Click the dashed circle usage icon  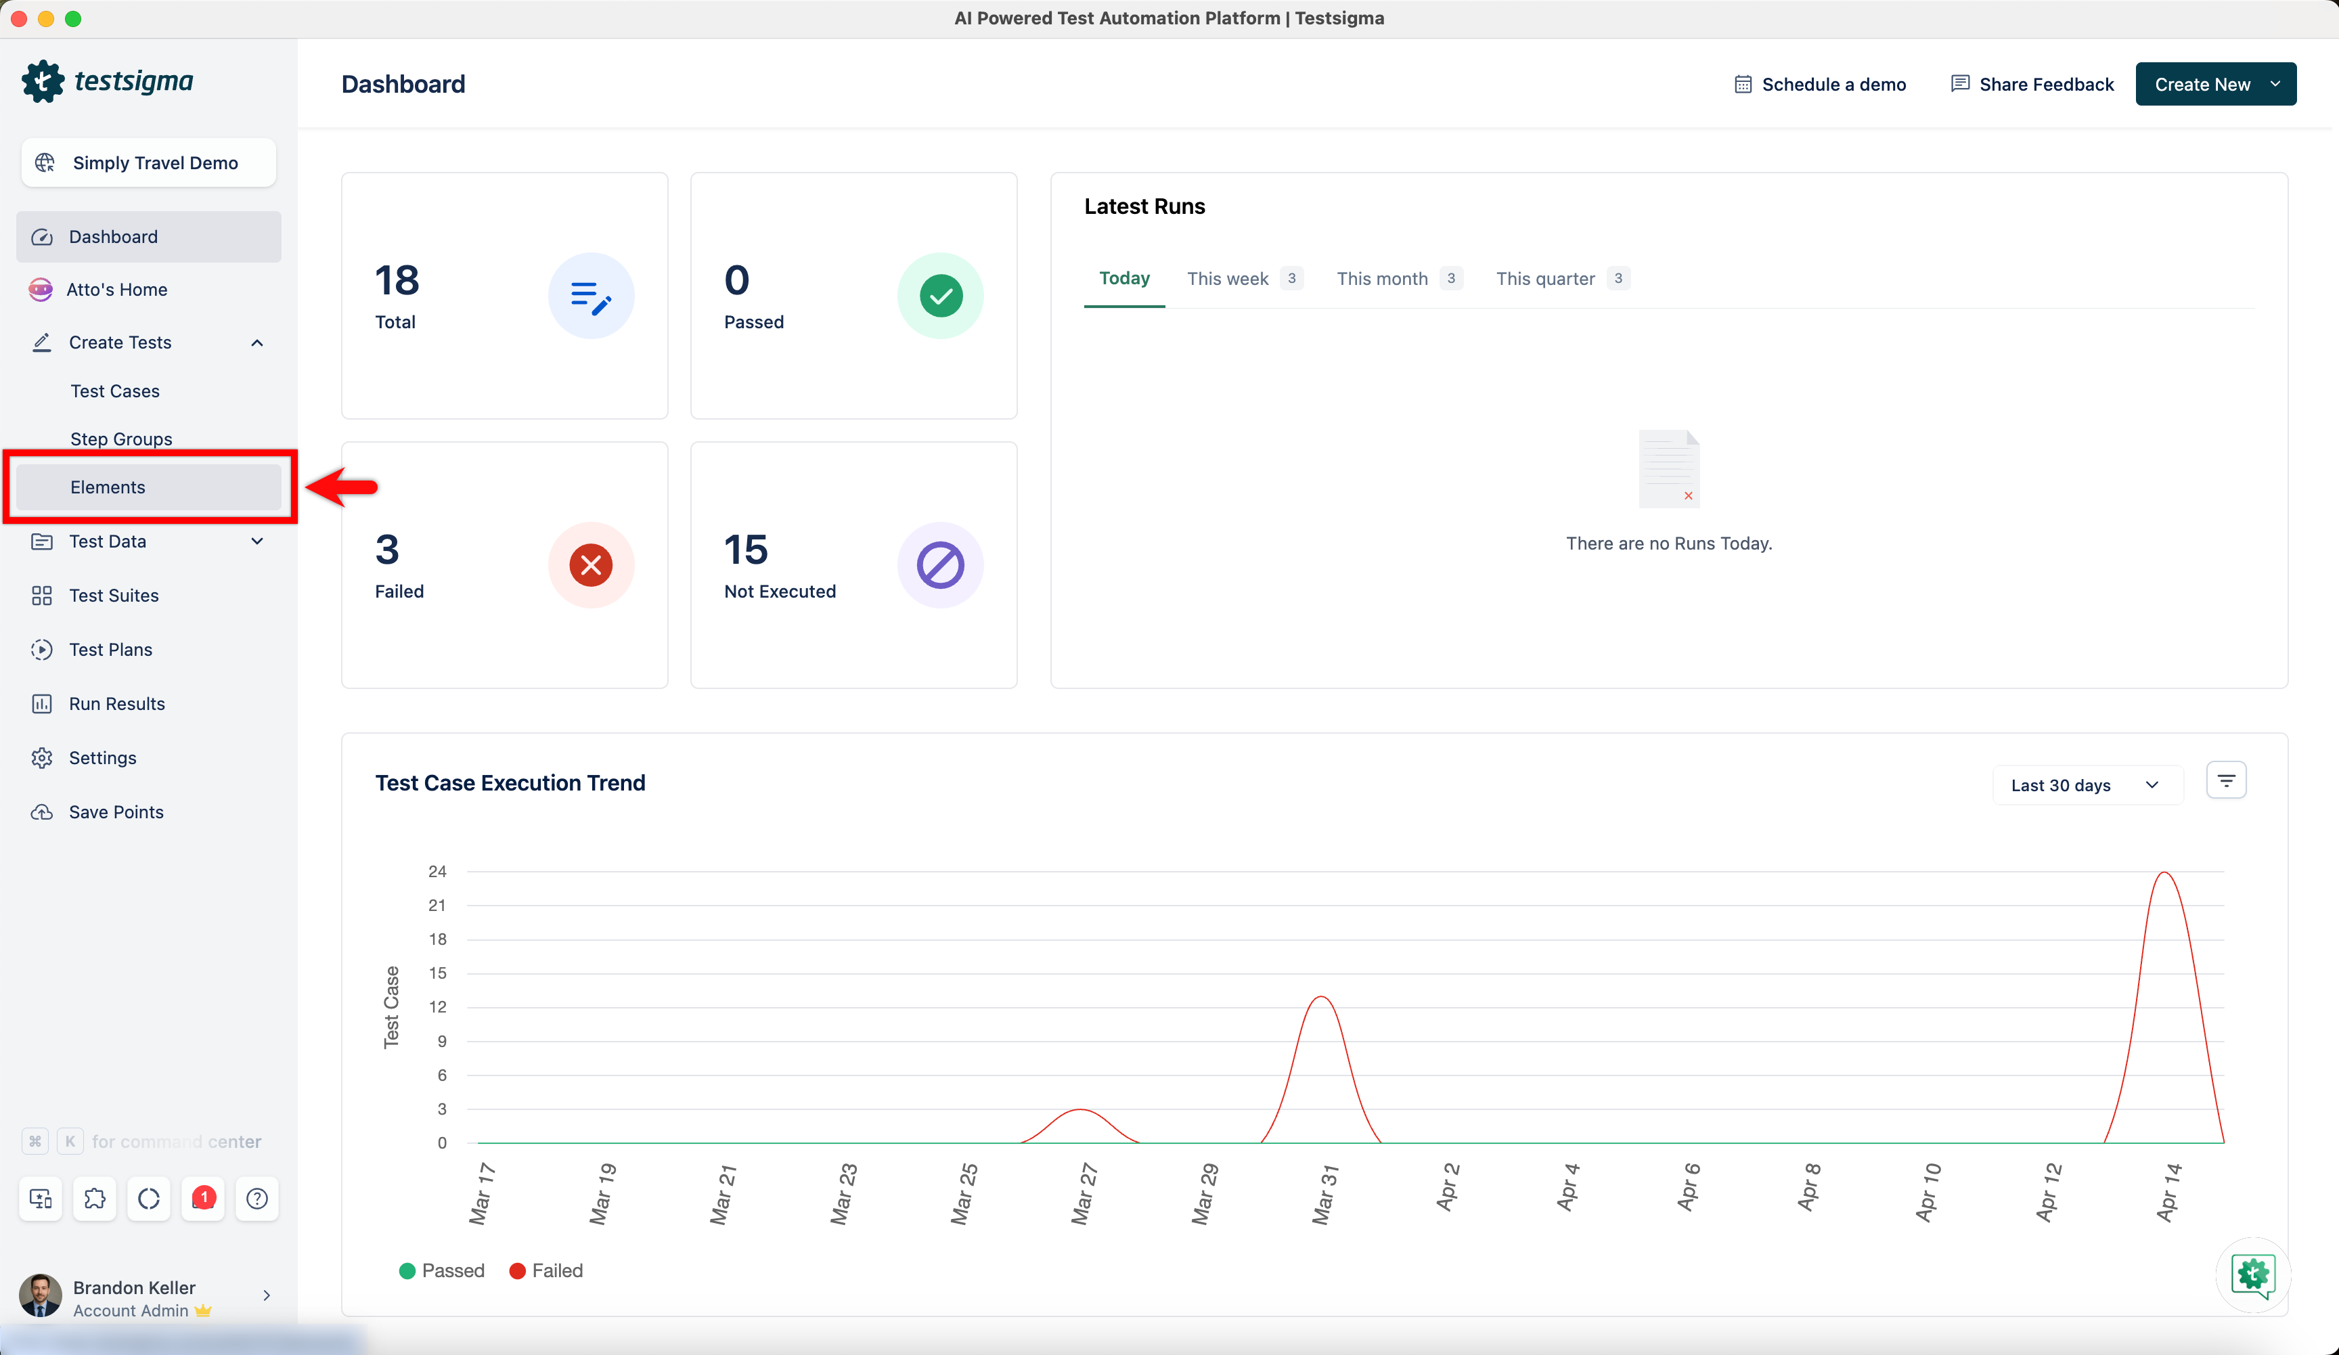tap(148, 1198)
